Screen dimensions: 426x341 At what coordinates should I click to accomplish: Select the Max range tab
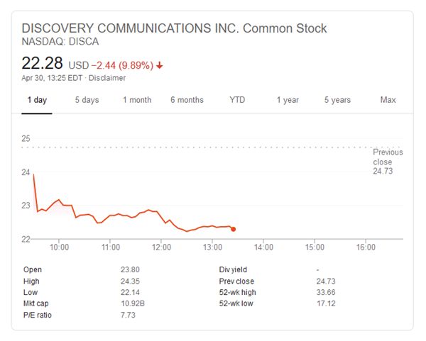388,100
